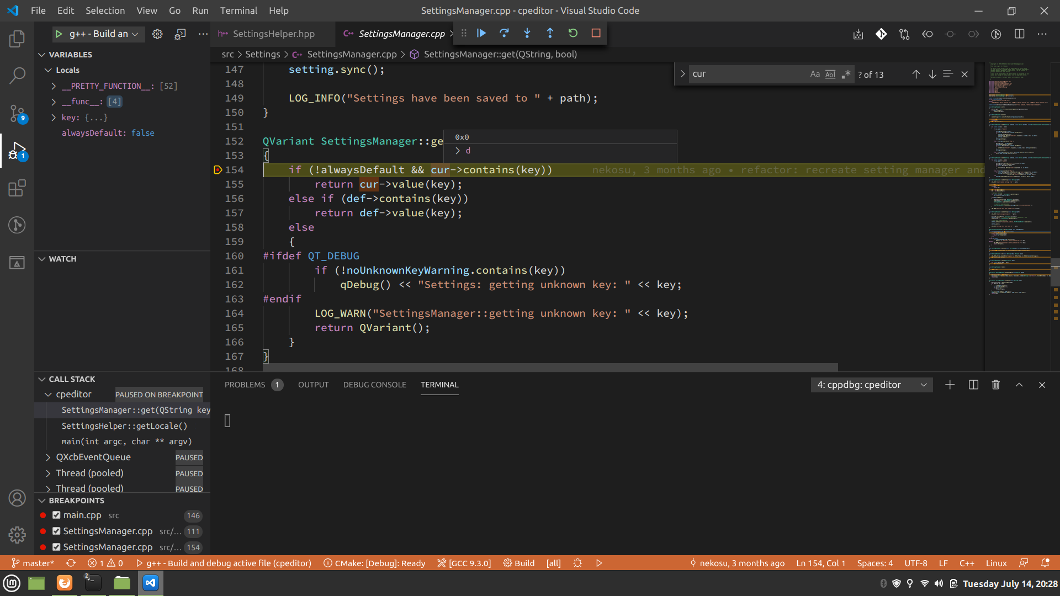Click the Step Into debug icon
The height and width of the screenshot is (596, 1060).
coord(527,33)
